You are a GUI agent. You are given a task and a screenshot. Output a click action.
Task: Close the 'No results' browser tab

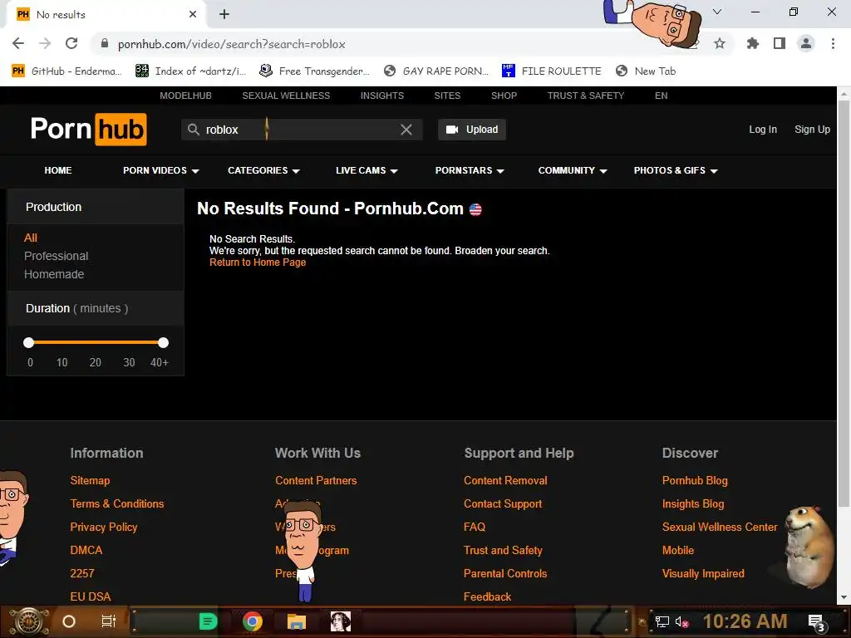pos(193,15)
